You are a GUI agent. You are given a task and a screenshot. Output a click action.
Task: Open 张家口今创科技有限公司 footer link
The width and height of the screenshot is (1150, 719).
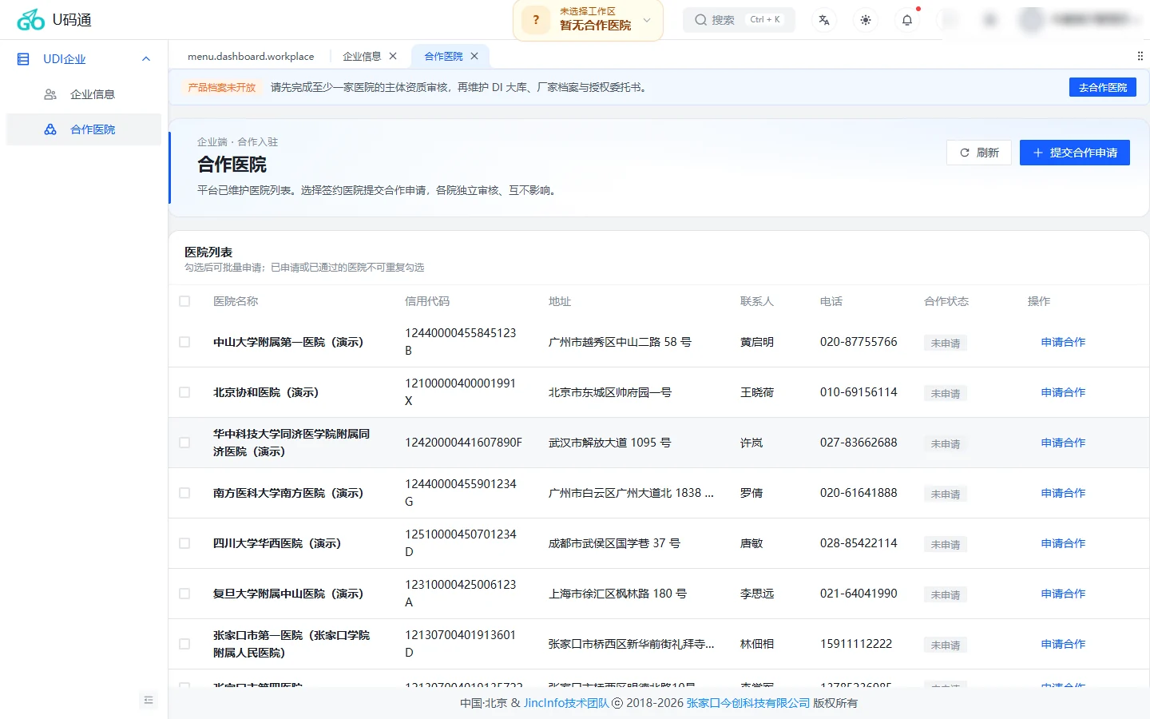pos(748,703)
